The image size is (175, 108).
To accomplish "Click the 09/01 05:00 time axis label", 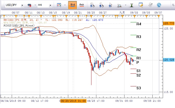I will tap(124, 101).
